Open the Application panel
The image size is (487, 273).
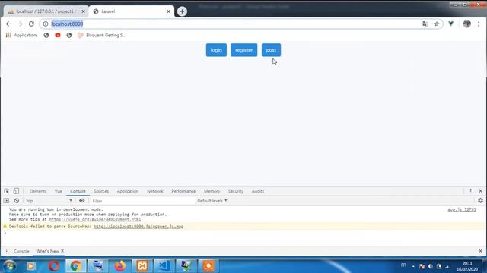click(128, 191)
